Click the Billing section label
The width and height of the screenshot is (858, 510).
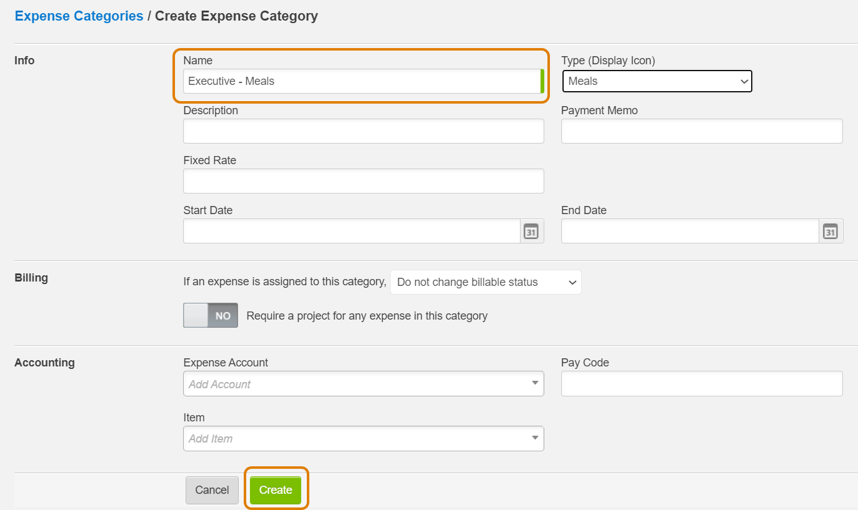coord(31,278)
